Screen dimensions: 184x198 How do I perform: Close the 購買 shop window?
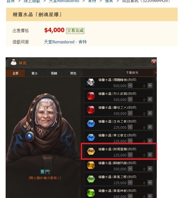coord(154,62)
